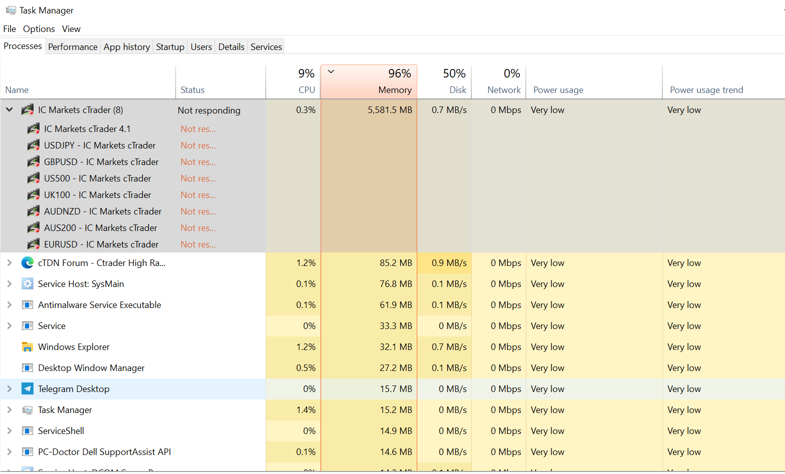Click the EURUSD cTrader window icon

(34, 244)
